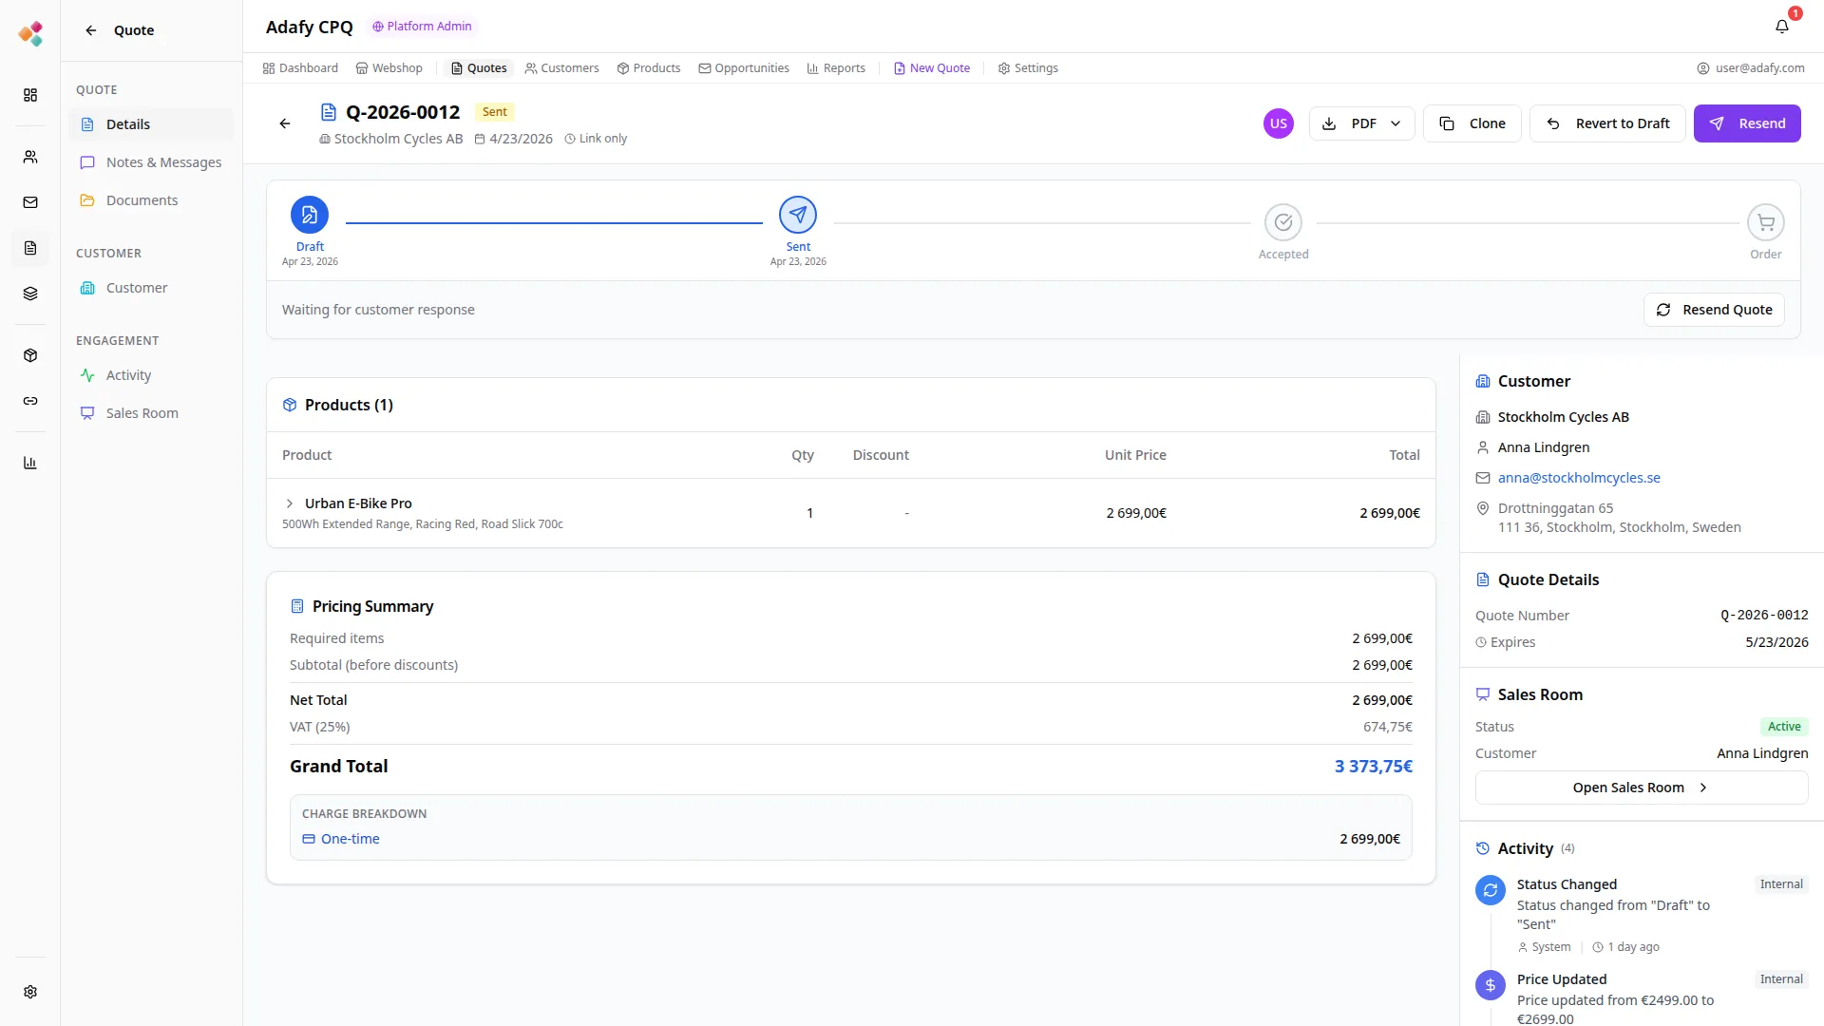Click Open Sales Room button
Image resolution: width=1824 pixels, height=1026 pixels.
(x=1641, y=788)
